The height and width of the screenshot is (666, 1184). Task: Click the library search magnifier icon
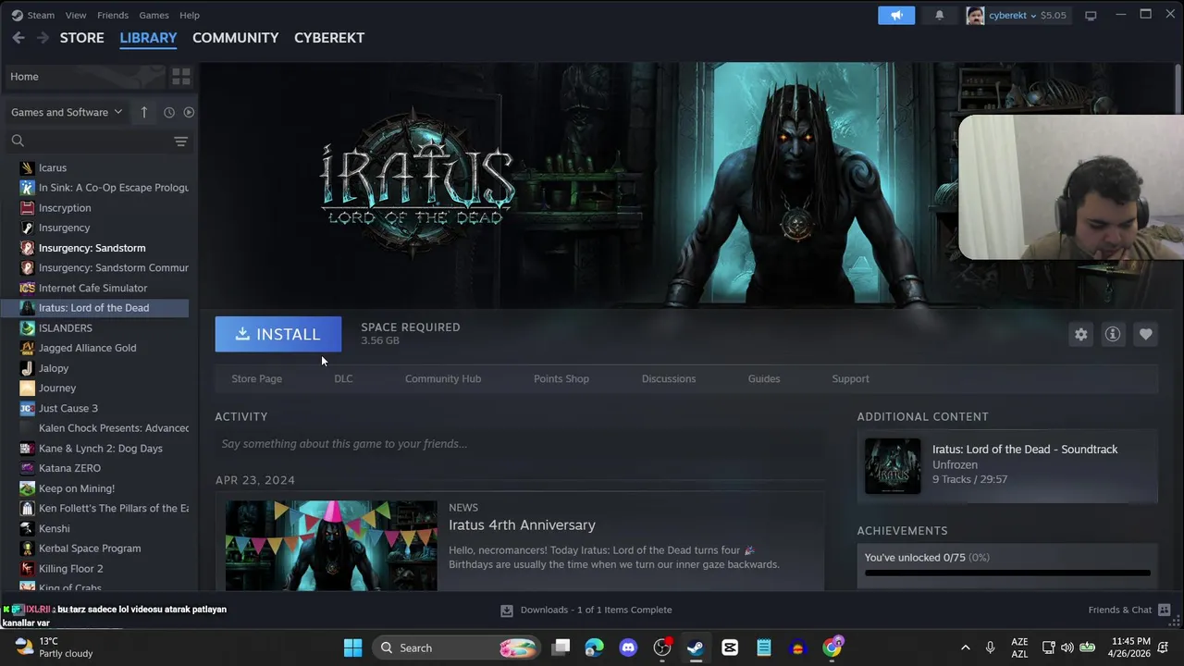(18, 141)
